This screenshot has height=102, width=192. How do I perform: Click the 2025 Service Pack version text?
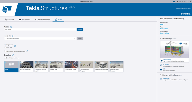pyautogui.click(x=183, y=8)
